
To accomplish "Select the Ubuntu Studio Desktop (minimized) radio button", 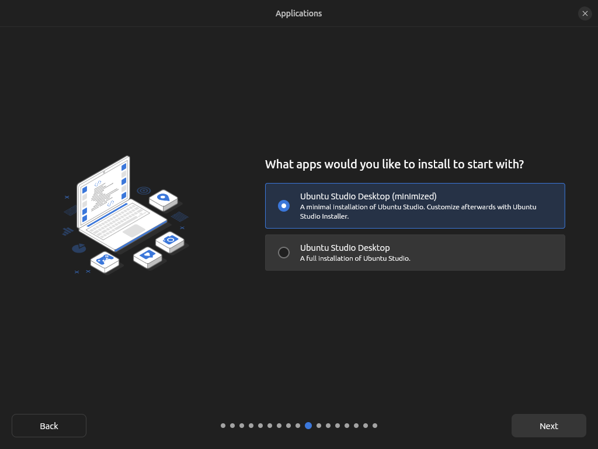I will point(284,206).
